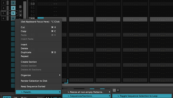Viewport: 173px width, 98px height.
Task: Select pattern slot 6 in sequencer
Action: tap(13, 18)
